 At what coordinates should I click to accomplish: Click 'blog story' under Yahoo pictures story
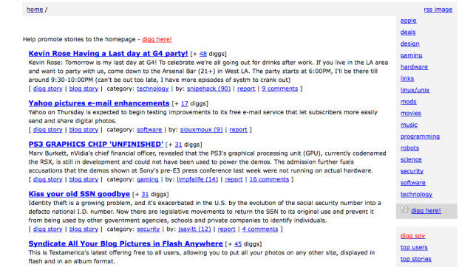point(84,130)
